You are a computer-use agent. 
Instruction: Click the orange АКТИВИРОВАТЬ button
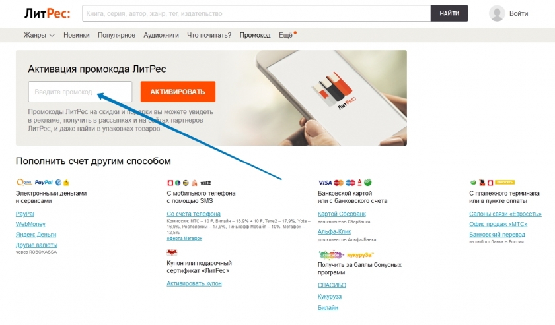point(178,92)
